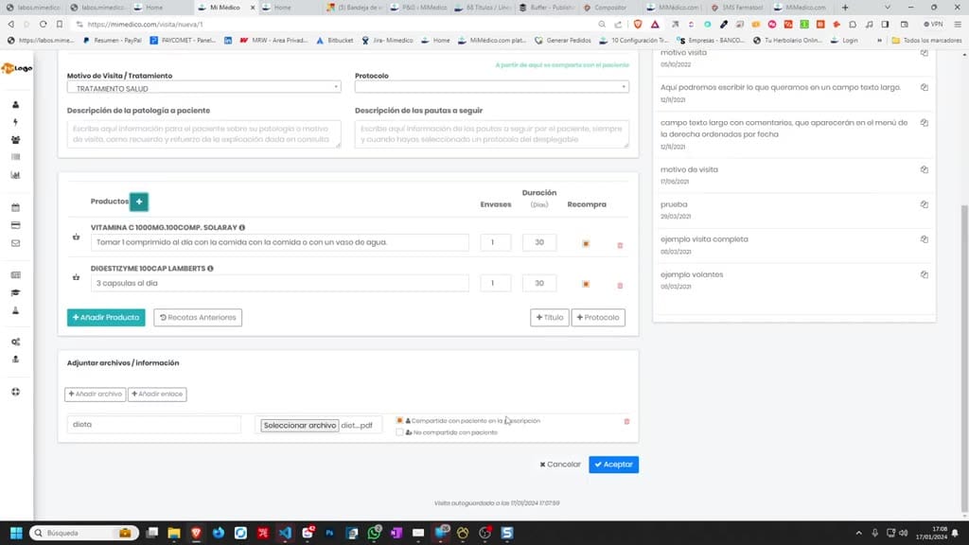Open the graduation cap sidebar icon
969x545 pixels.
point(15,293)
